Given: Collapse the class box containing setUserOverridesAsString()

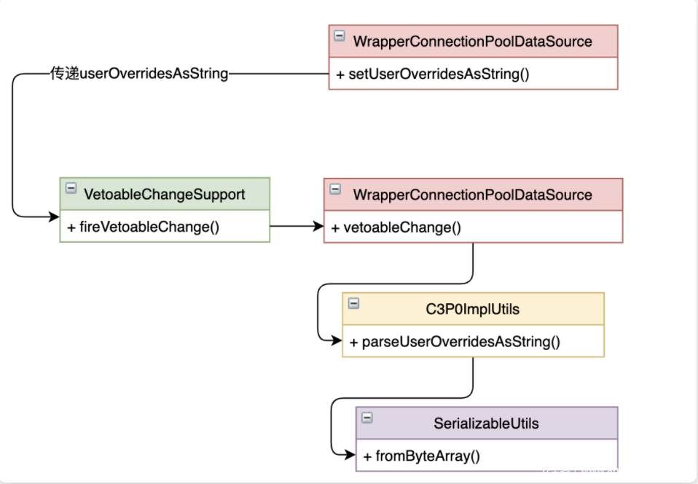Looking at the screenshot, I should tap(340, 36).
